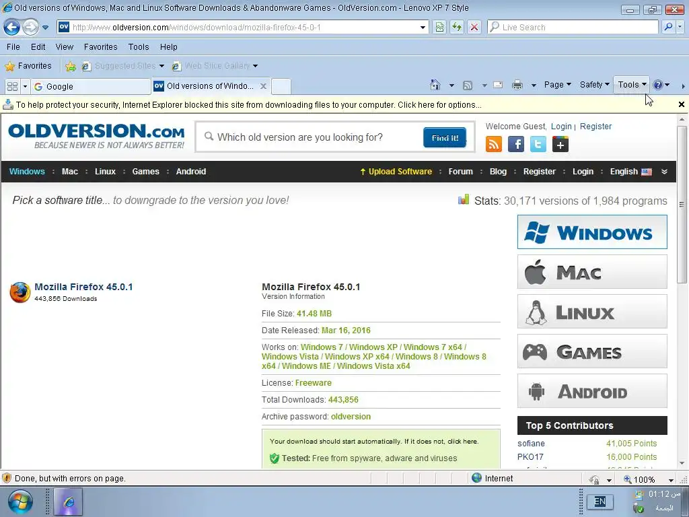This screenshot has height=517, width=689.
Task: Click the Favorites star button
Action: click(28, 66)
